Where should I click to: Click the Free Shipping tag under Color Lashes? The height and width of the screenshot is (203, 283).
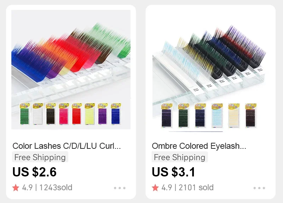click(x=40, y=157)
